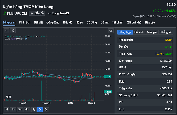This screenshot has width=177, height=115.
Task: Click the Giá trị value 13,71 tỷ
Action: (x=167, y=67)
